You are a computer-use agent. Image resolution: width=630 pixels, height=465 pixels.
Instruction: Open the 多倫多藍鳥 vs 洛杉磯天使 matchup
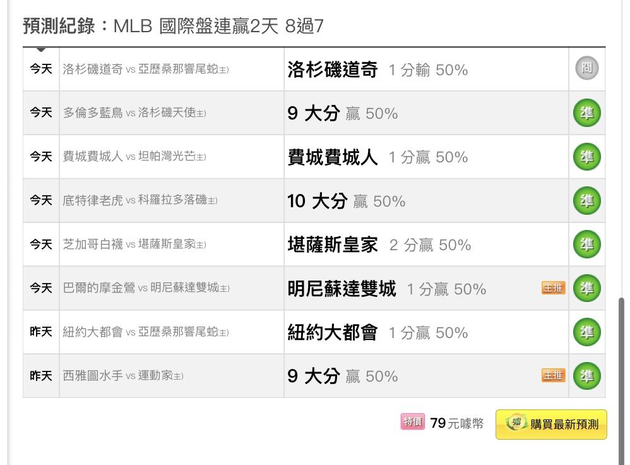(x=134, y=113)
